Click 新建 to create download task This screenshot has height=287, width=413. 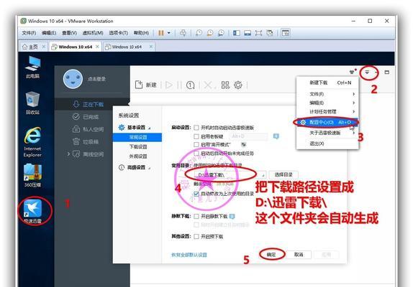(145, 85)
